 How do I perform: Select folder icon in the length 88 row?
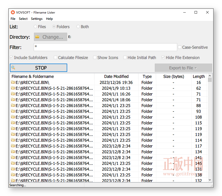(13, 106)
